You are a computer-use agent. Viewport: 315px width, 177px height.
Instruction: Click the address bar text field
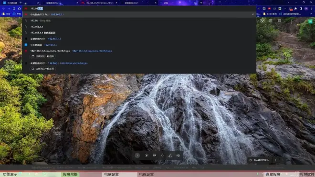138,9
